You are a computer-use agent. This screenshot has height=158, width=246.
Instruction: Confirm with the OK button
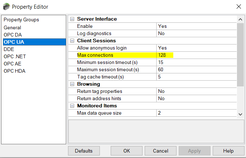click(x=126, y=151)
